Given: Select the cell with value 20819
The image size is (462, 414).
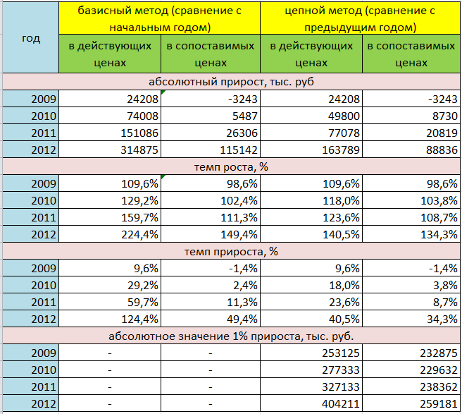Looking at the screenshot, I should (x=411, y=133).
